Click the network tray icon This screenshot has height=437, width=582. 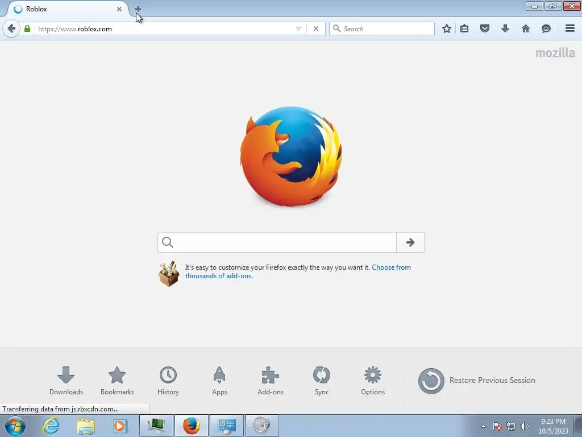click(x=511, y=426)
